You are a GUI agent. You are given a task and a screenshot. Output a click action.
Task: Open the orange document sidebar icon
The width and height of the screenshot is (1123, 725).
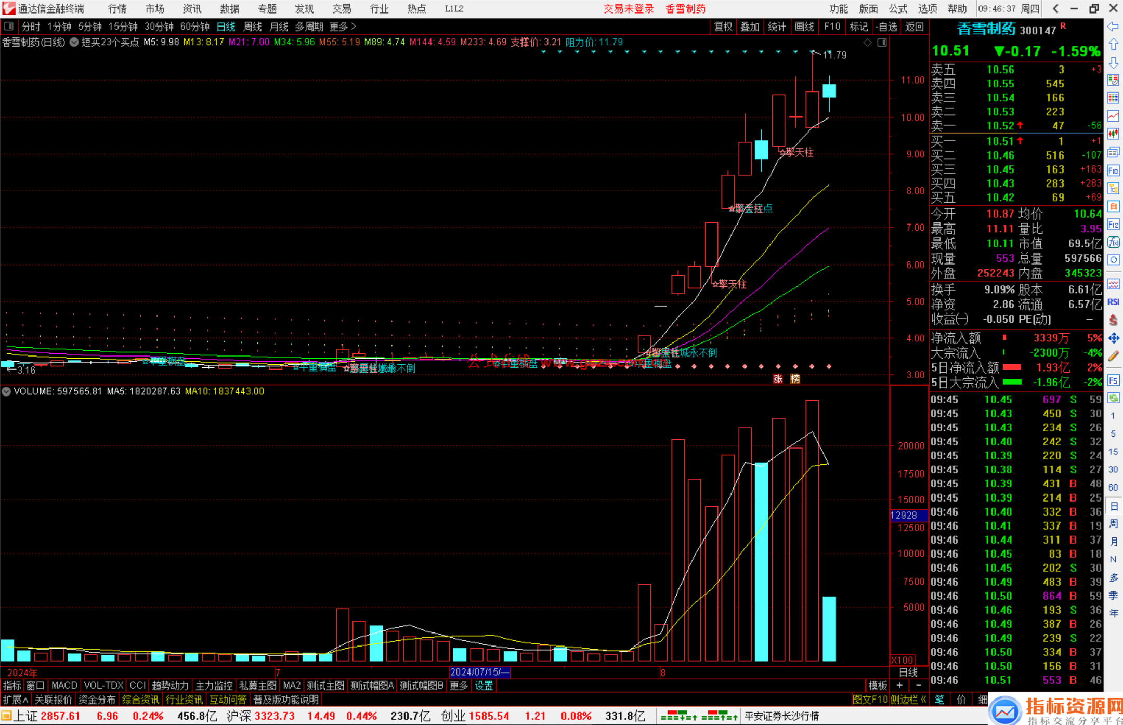pos(1113,206)
